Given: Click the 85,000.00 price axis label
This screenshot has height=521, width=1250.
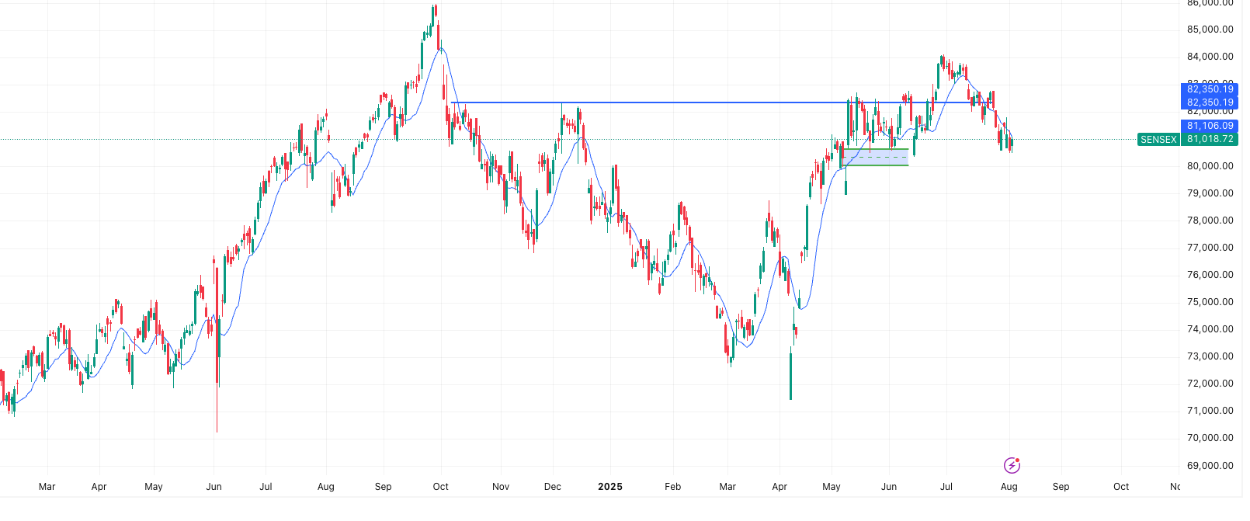Looking at the screenshot, I should click(x=1210, y=30).
